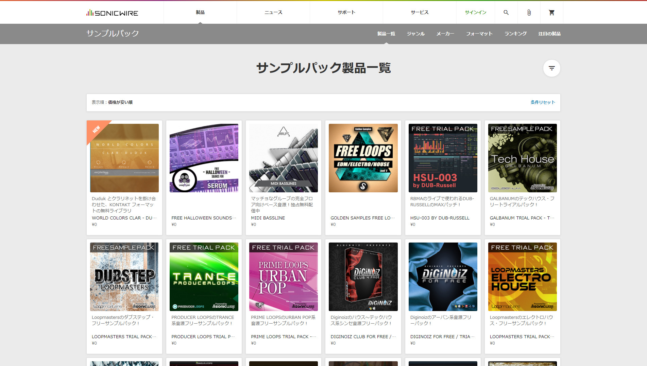Image resolution: width=647 pixels, height=366 pixels.
Task: Click HSU-003 BY DUB-RUSSELL title
Action: pyautogui.click(x=440, y=218)
